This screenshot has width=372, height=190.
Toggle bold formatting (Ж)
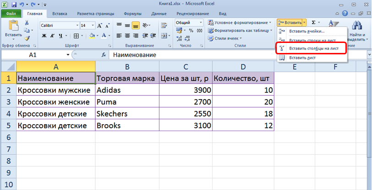pos(43,36)
